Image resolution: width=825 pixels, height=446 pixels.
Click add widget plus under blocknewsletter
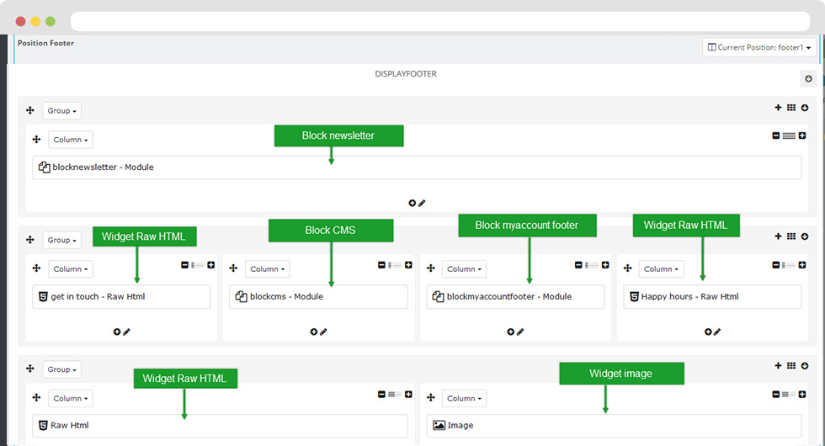tap(412, 203)
